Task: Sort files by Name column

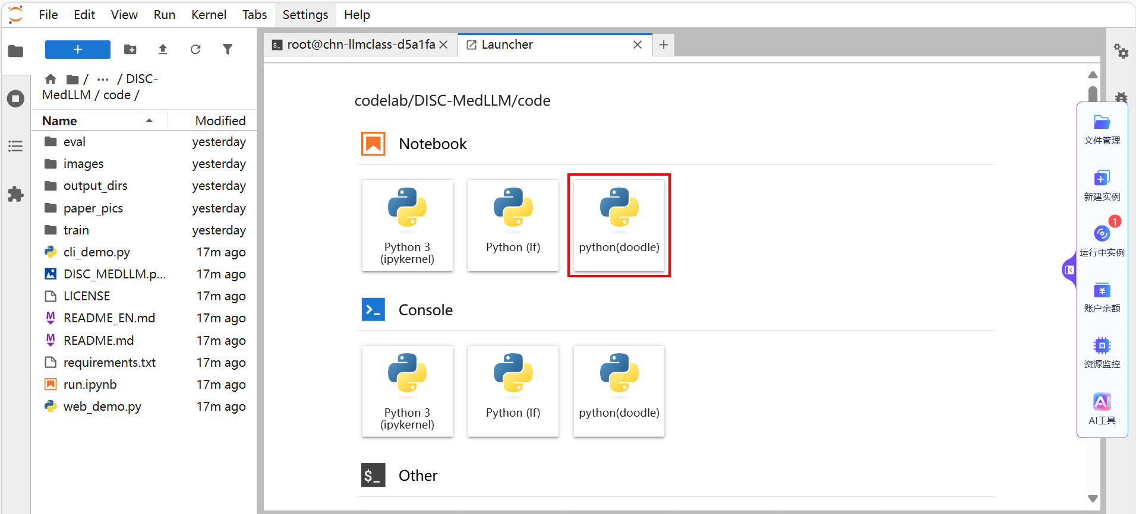Action: tap(59, 121)
